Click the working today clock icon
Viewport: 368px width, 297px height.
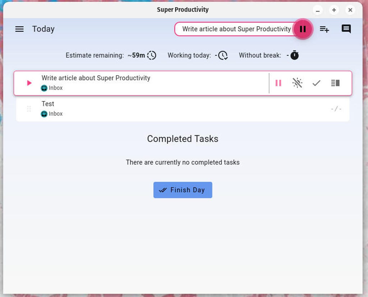point(223,55)
